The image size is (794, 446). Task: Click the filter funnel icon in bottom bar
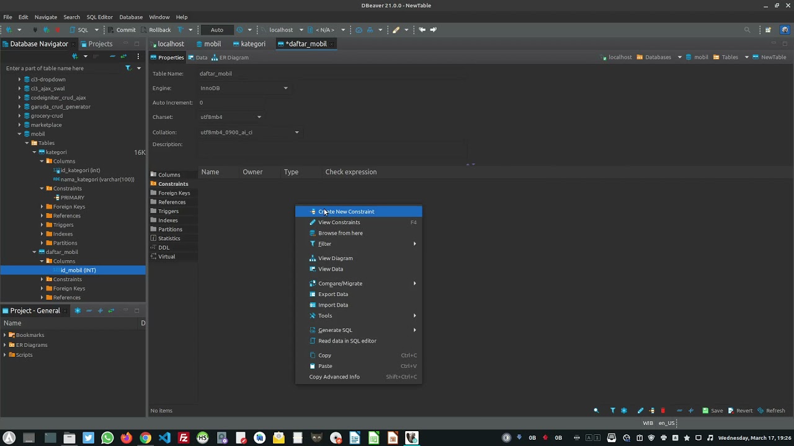(612, 411)
